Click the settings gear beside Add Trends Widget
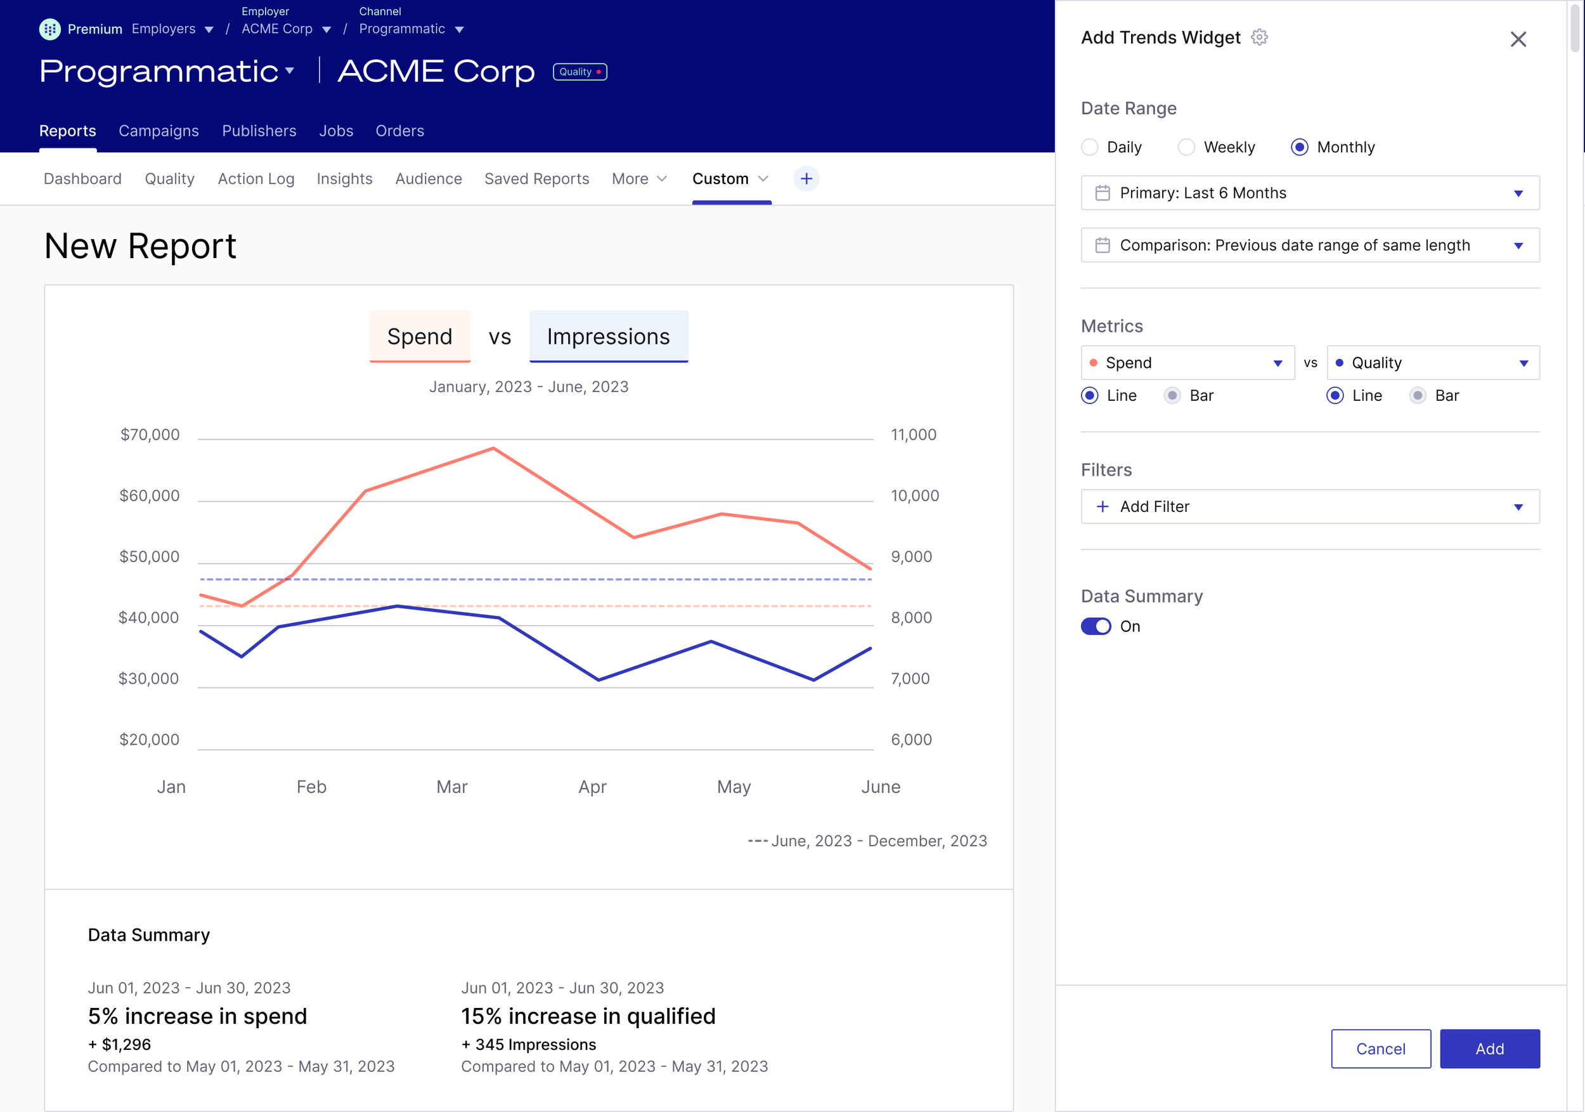Image resolution: width=1585 pixels, height=1112 pixels. point(1259,37)
